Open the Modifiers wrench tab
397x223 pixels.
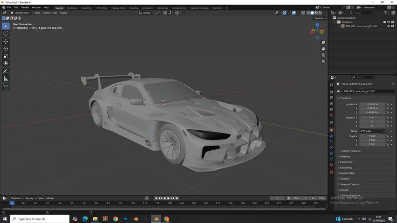(x=331, y=136)
